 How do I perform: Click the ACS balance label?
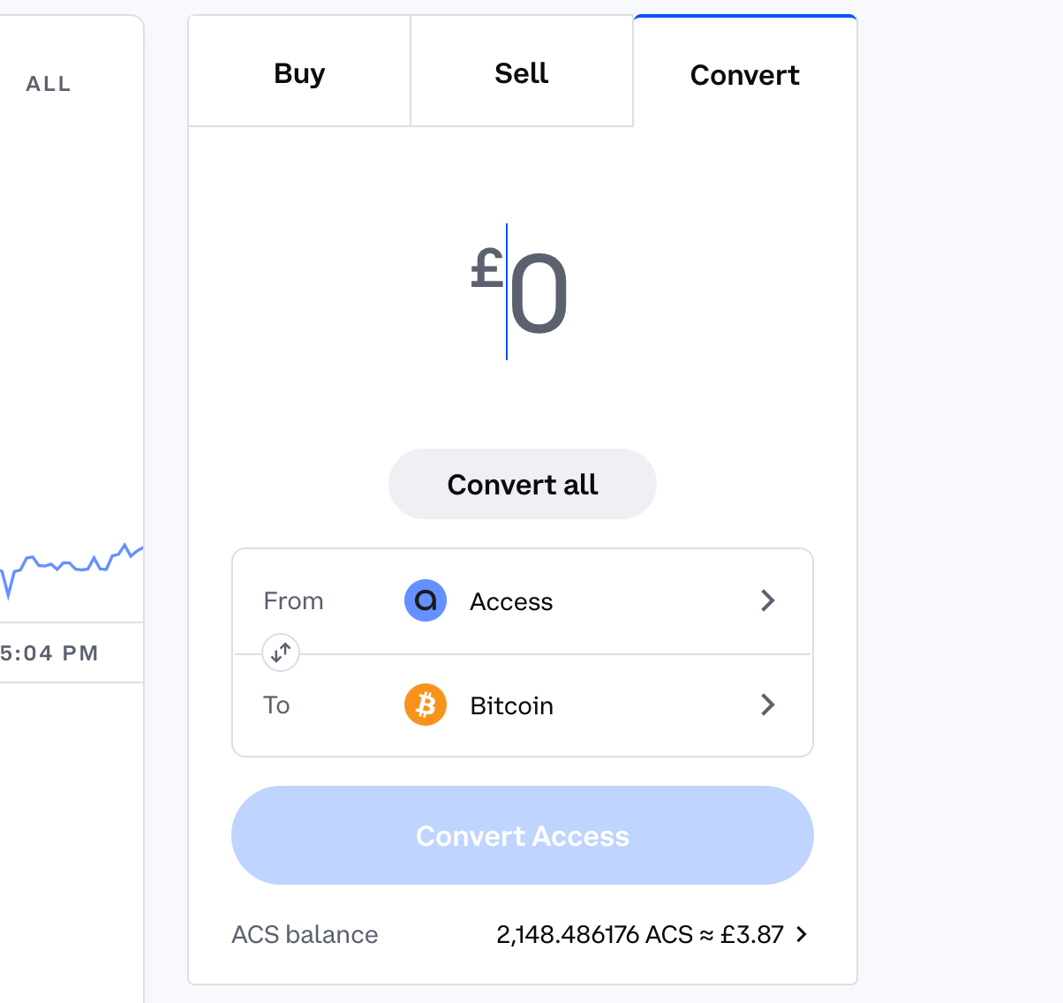(305, 934)
